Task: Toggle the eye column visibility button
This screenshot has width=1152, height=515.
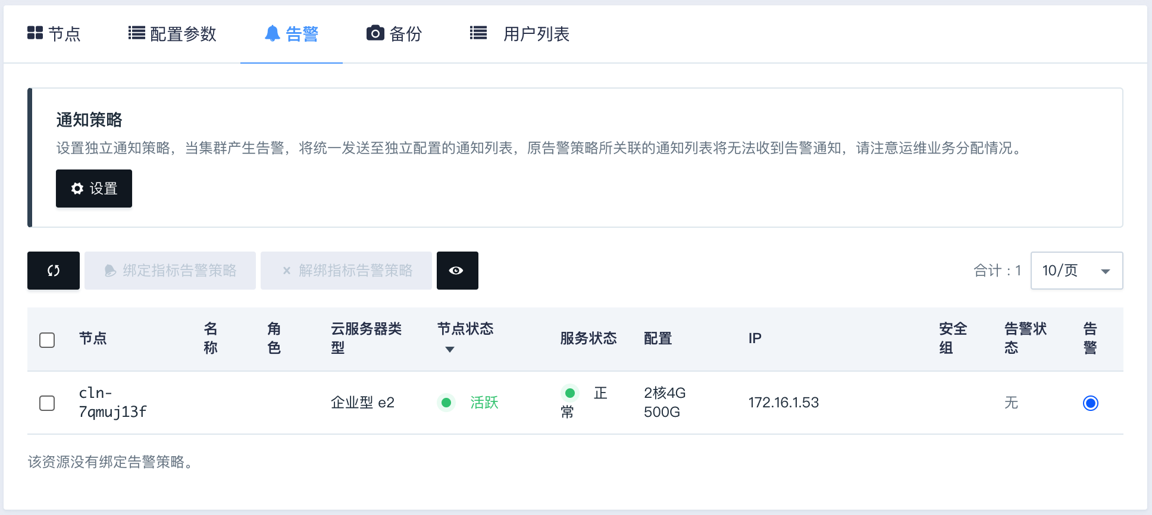Action: point(458,271)
